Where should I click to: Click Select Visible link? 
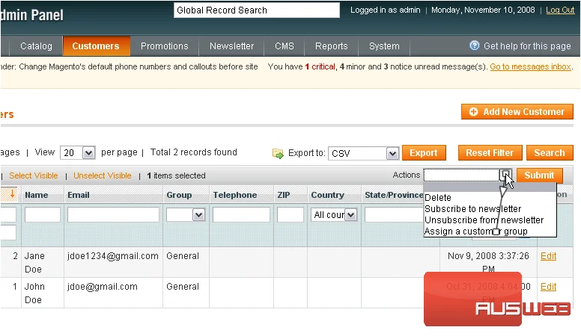tap(34, 175)
